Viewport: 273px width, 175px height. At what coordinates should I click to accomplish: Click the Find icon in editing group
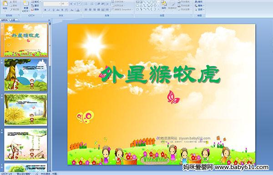(199, 2)
